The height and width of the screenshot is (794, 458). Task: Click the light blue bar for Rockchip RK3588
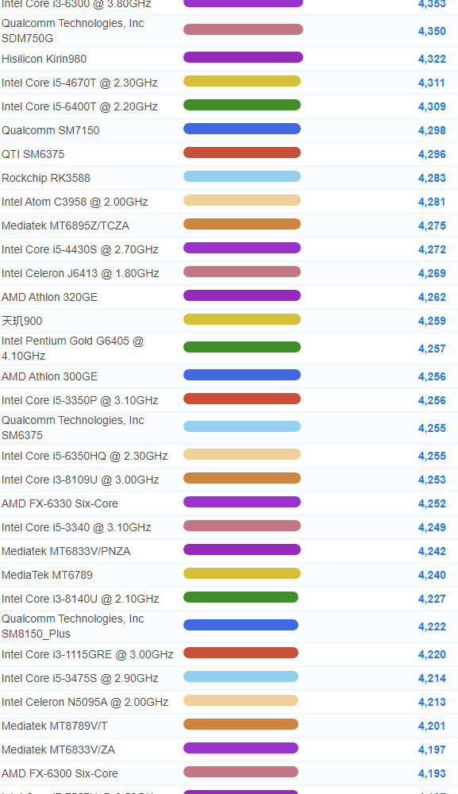[x=242, y=176]
